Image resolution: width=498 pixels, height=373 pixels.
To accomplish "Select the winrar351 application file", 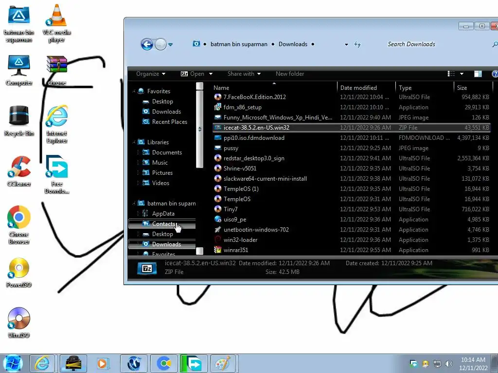I will [x=352, y=250].
